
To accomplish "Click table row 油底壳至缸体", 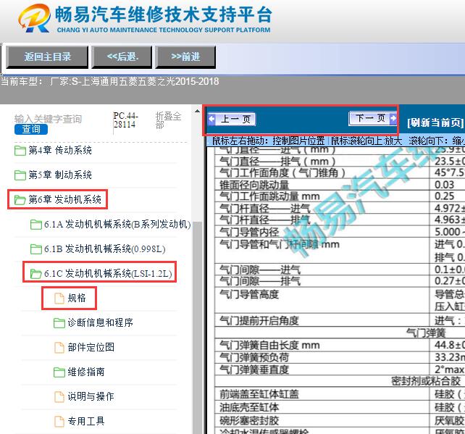I will pos(340,407).
